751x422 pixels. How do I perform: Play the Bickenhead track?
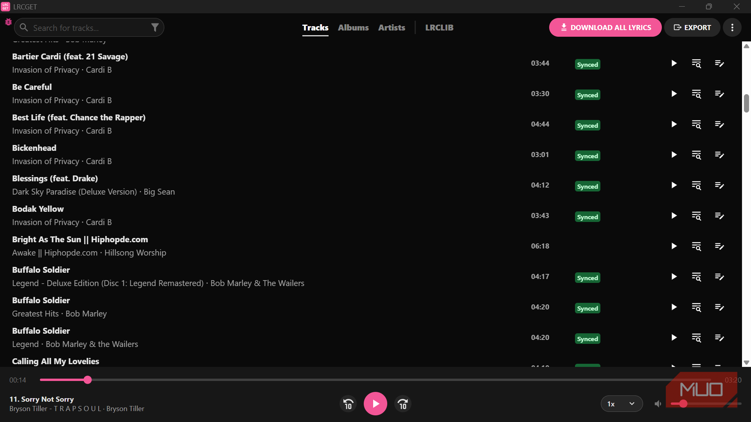pyautogui.click(x=674, y=155)
